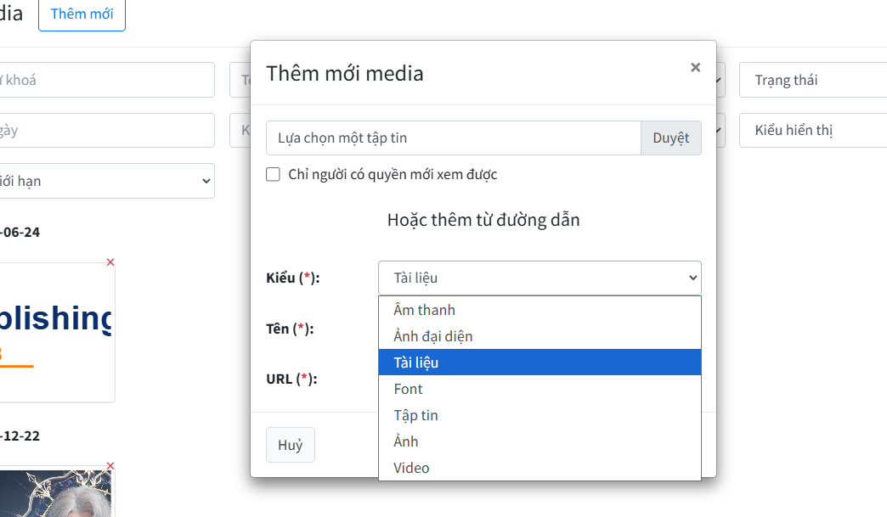887x517 pixels.
Task: Select Ảnh option in list
Action: tap(540, 441)
